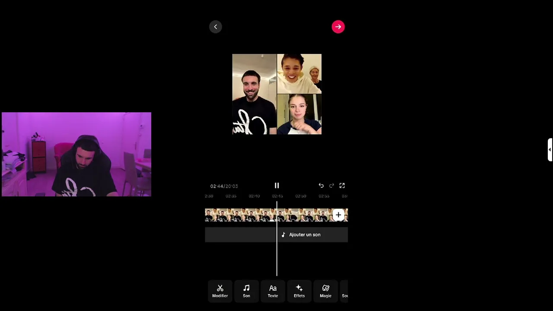Click the music note icon in sound track
The height and width of the screenshot is (311, 553).
pos(283,235)
